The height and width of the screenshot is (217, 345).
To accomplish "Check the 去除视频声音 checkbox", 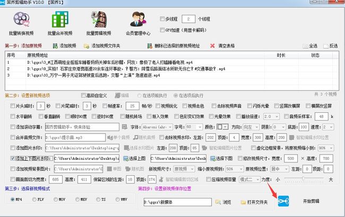I will tap(214, 106).
